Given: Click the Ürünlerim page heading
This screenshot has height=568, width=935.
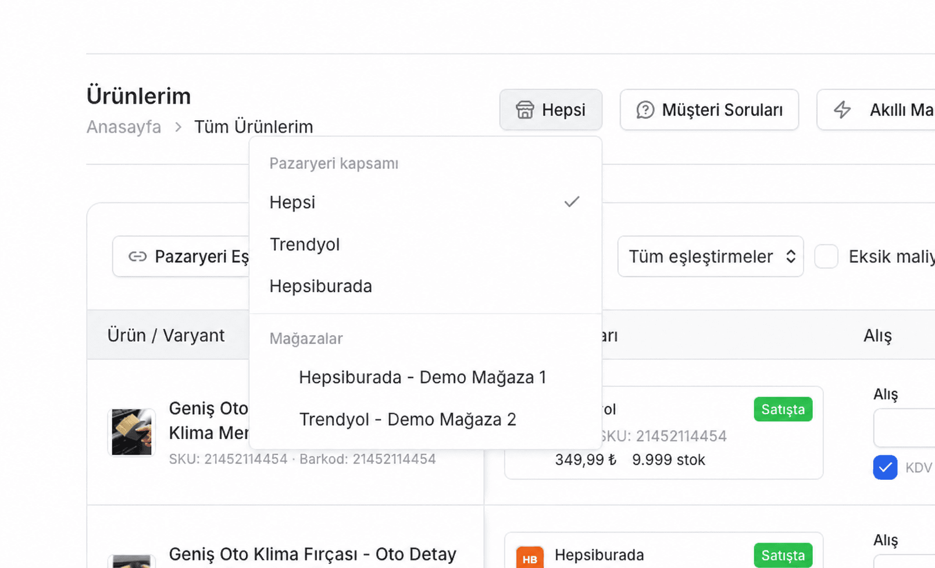Looking at the screenshot, I should tap(138, 96).
